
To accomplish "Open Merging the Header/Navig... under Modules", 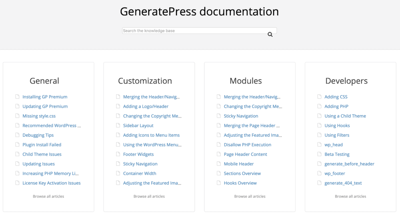I will pos(252,97).
